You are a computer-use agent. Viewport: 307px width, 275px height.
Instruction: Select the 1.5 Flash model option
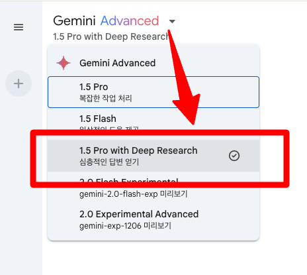(x=153, y=124)
